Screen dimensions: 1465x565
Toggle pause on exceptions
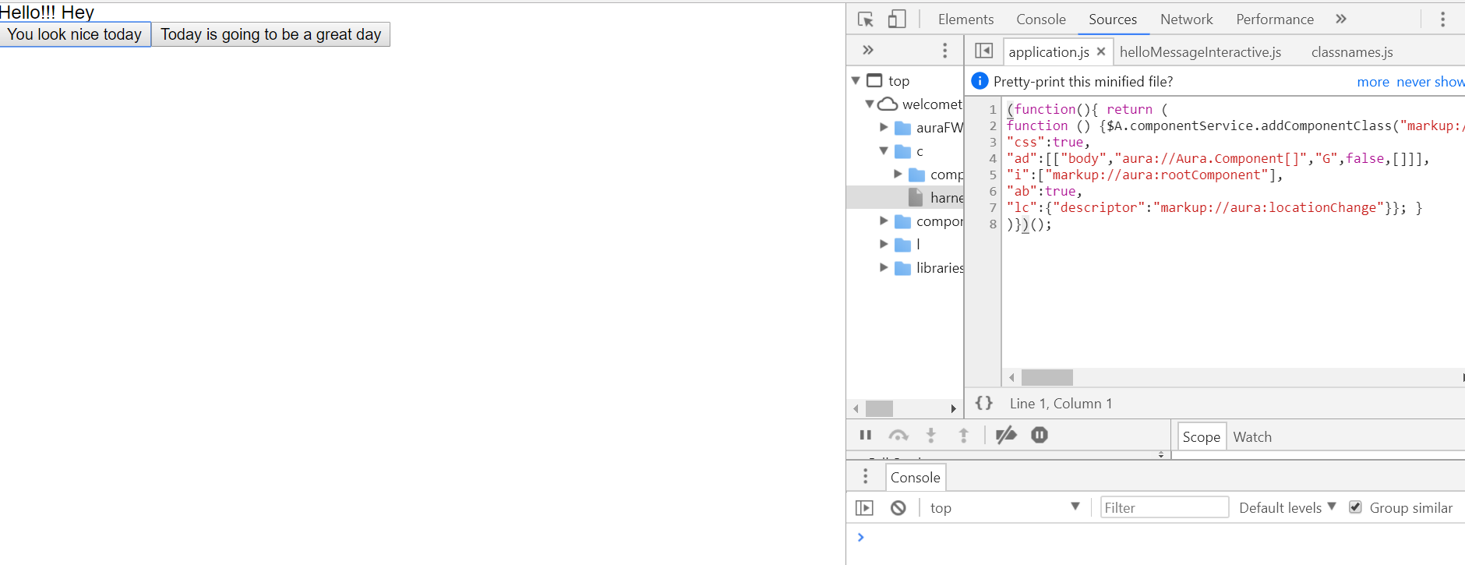pyautogui.click(x=1040, y=435)
